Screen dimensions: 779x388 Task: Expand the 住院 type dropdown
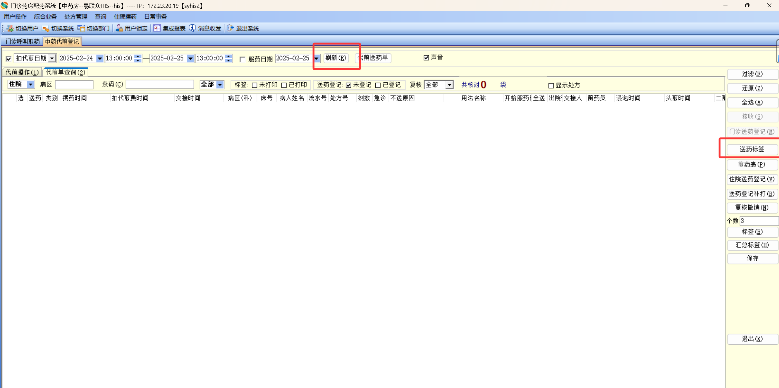31,84
